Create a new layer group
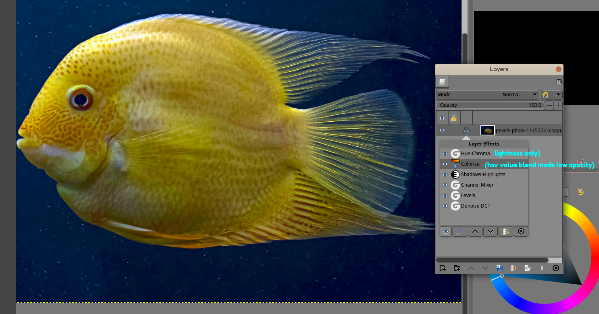The image size is (599, 314). pyautogui.click(x=457, y=268)
